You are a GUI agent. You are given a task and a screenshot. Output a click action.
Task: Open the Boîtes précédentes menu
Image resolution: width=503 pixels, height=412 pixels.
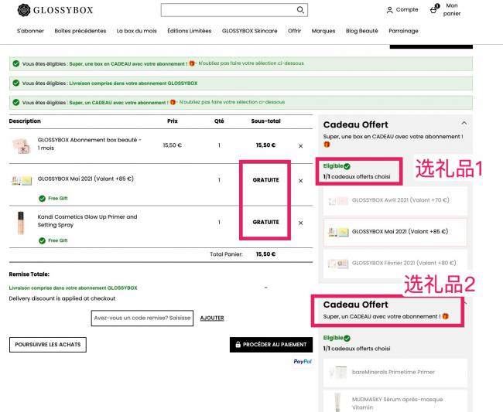pos(80,31)
